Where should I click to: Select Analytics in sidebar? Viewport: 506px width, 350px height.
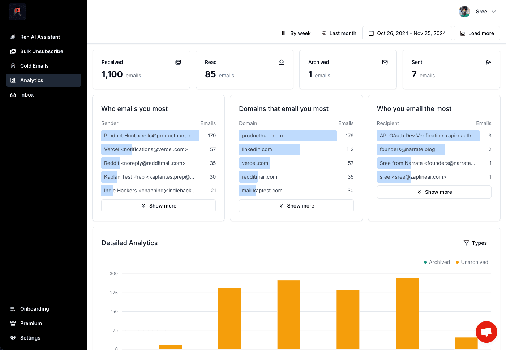(43, 80)
